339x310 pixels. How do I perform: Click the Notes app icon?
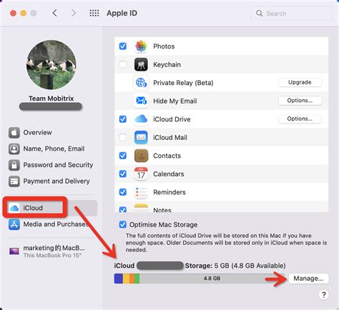click(x=141, y=208)
